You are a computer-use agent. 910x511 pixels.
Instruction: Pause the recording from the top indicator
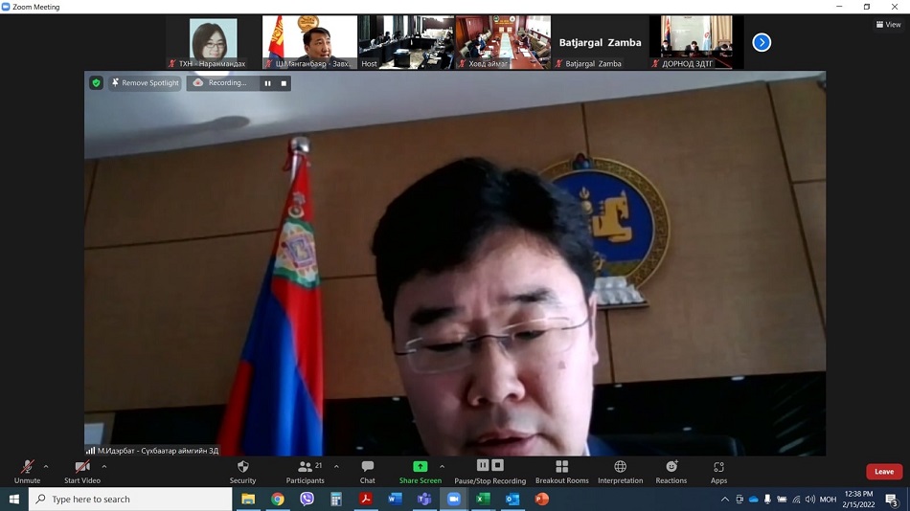[267, 83]
